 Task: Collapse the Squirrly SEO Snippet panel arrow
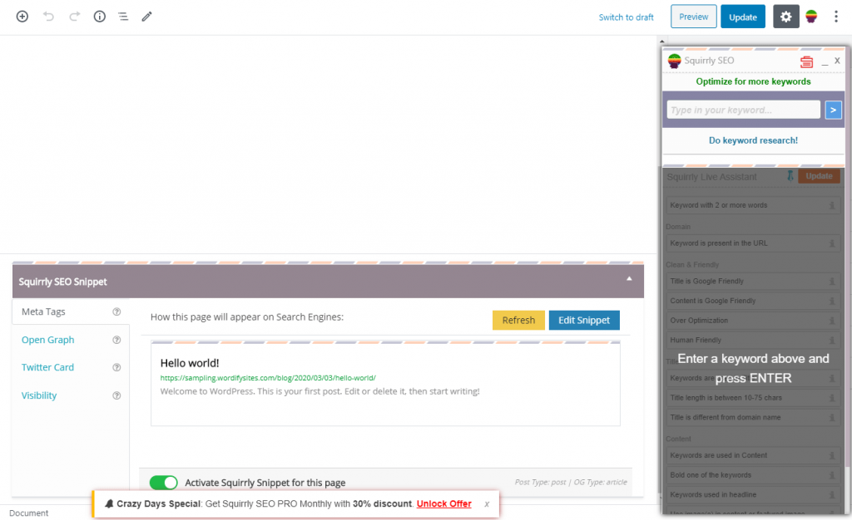click(629, 279)
